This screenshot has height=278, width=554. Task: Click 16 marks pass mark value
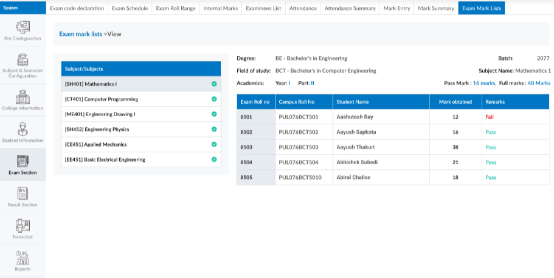point(484,83)
